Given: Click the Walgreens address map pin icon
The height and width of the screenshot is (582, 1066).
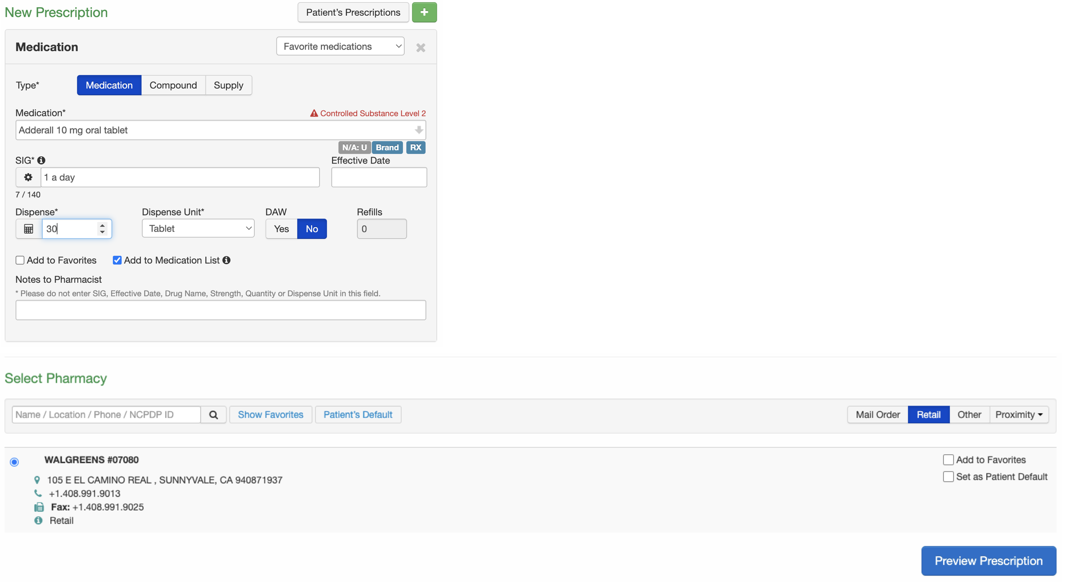Looking at the screenshot, I should click(x=37, y=480).
